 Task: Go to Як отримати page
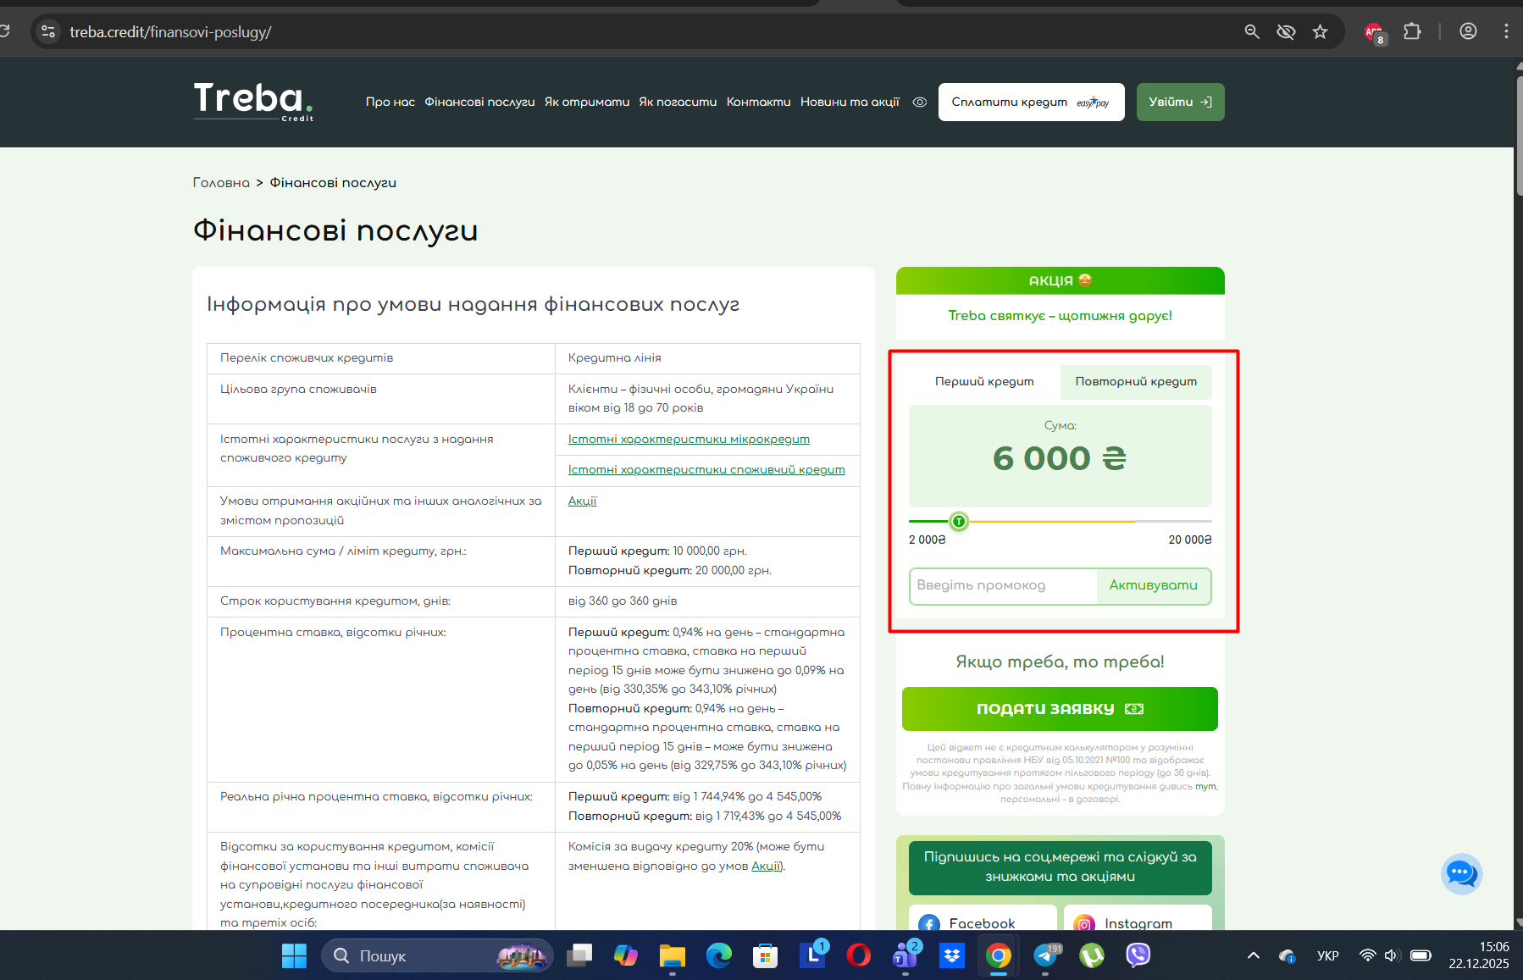tap(587, 102)
